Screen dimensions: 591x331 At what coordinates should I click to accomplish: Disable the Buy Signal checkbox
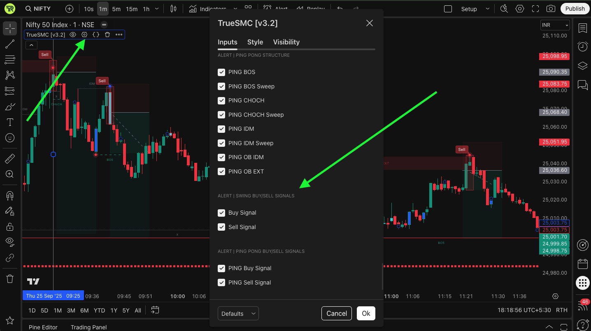(221, 213)
